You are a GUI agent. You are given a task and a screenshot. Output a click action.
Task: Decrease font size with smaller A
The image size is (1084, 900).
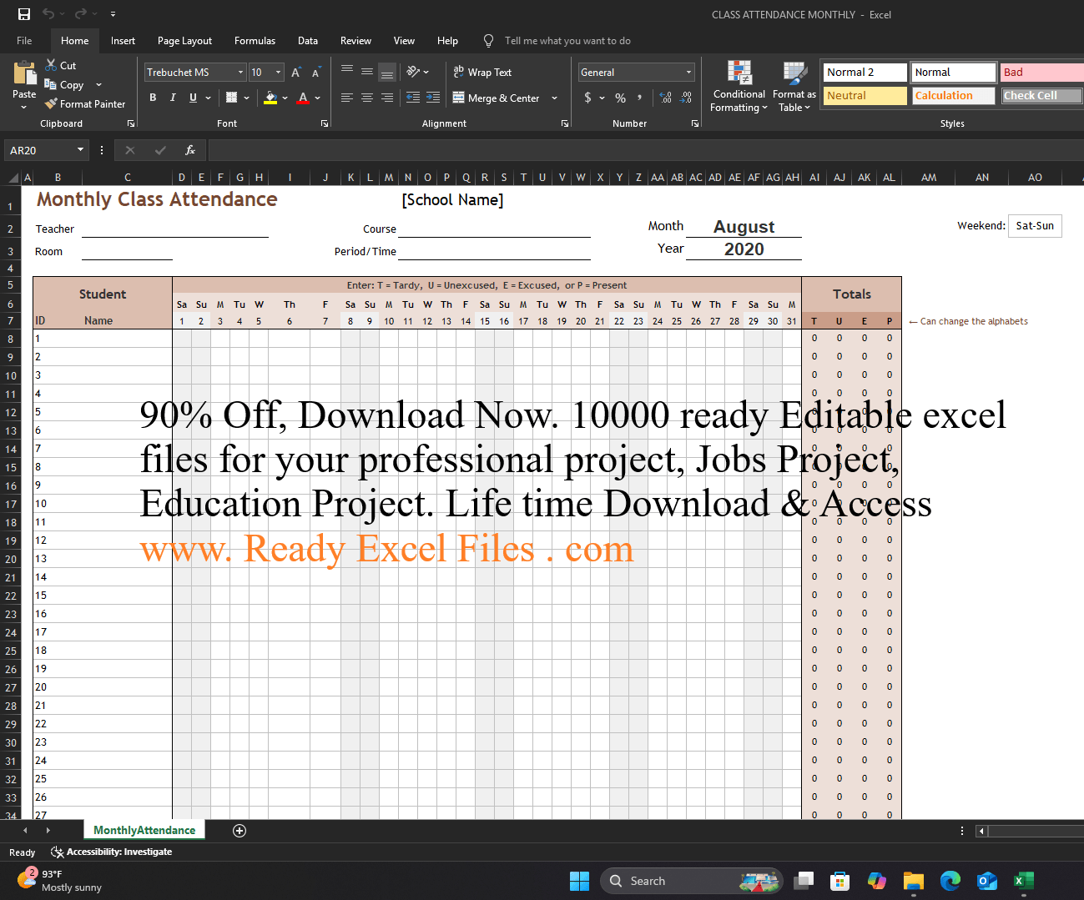[316, 73]
